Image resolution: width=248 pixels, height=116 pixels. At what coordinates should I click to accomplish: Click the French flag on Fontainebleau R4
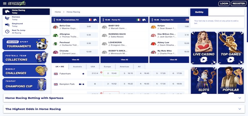90,20
